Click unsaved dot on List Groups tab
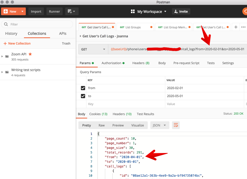247x179 pixels. click(151, 27)
